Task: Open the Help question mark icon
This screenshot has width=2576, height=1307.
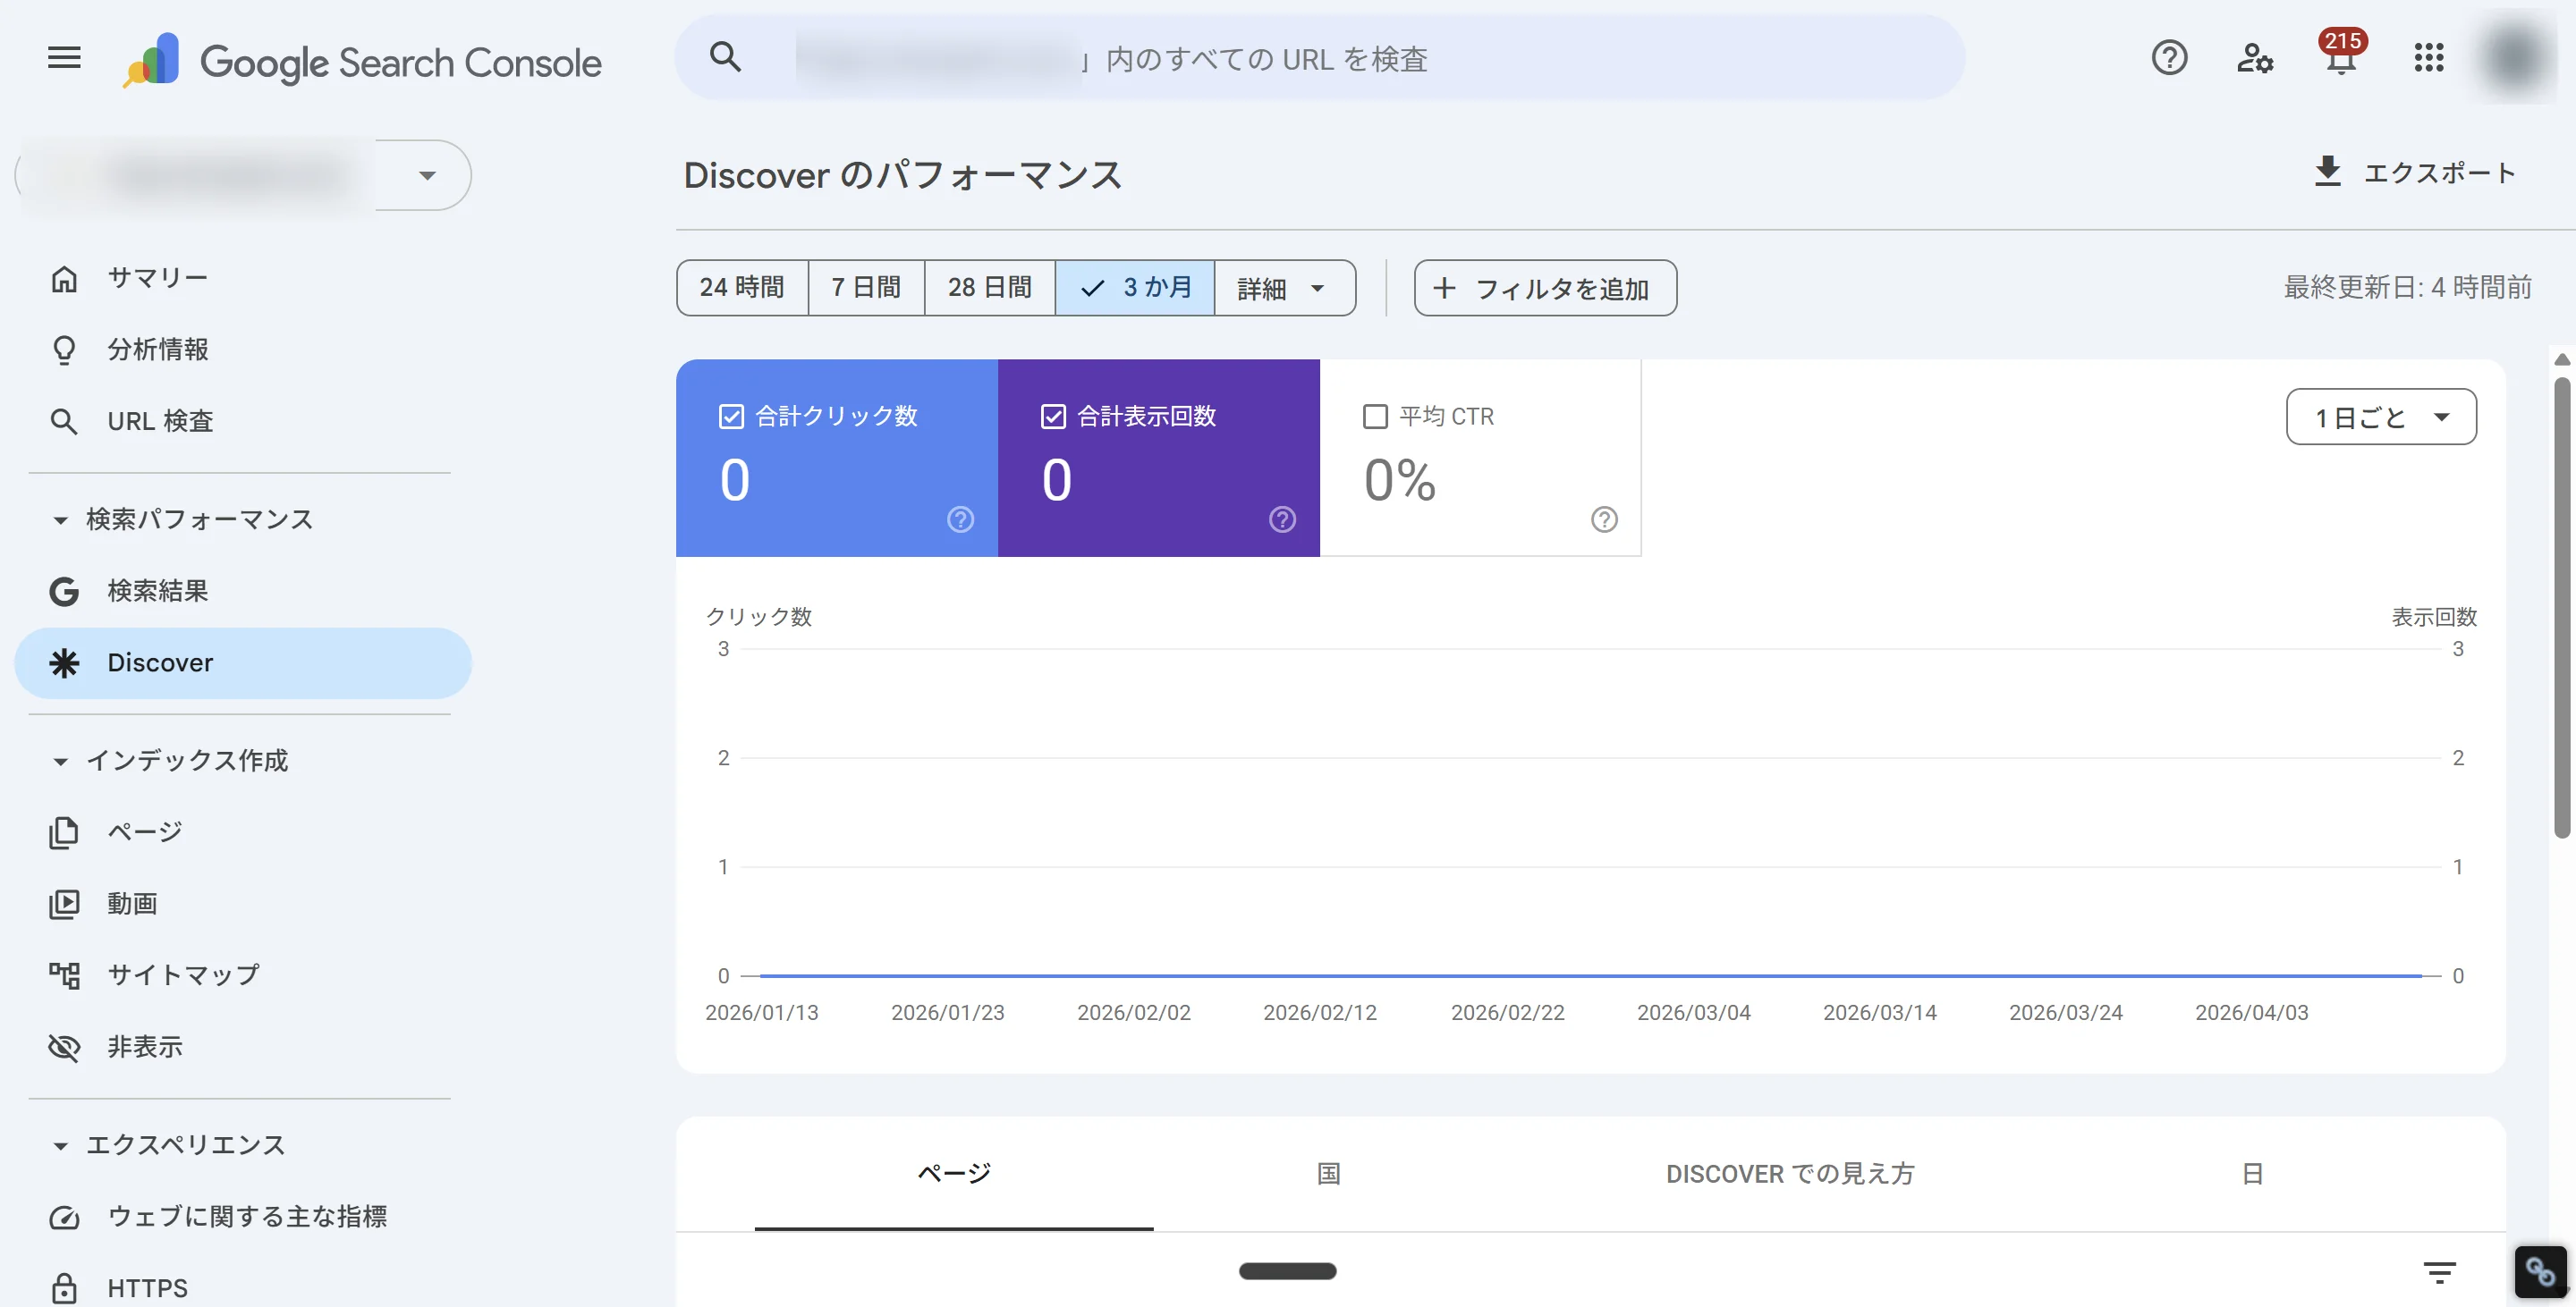Action: [2169, 60]
